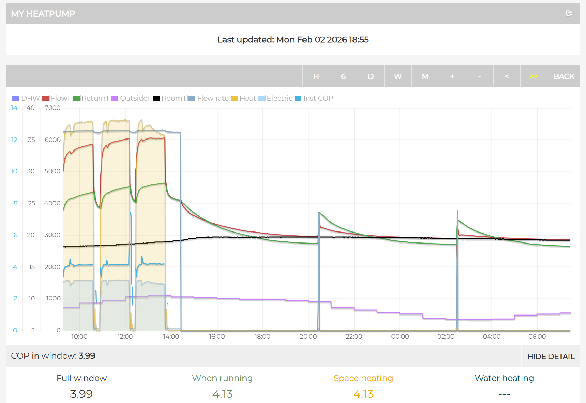
Task: Select the hour (H) view
Action: tap(316, 76)
